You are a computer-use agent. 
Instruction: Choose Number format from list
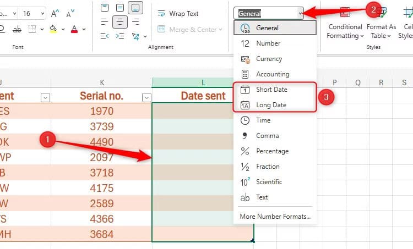(275, 43)
